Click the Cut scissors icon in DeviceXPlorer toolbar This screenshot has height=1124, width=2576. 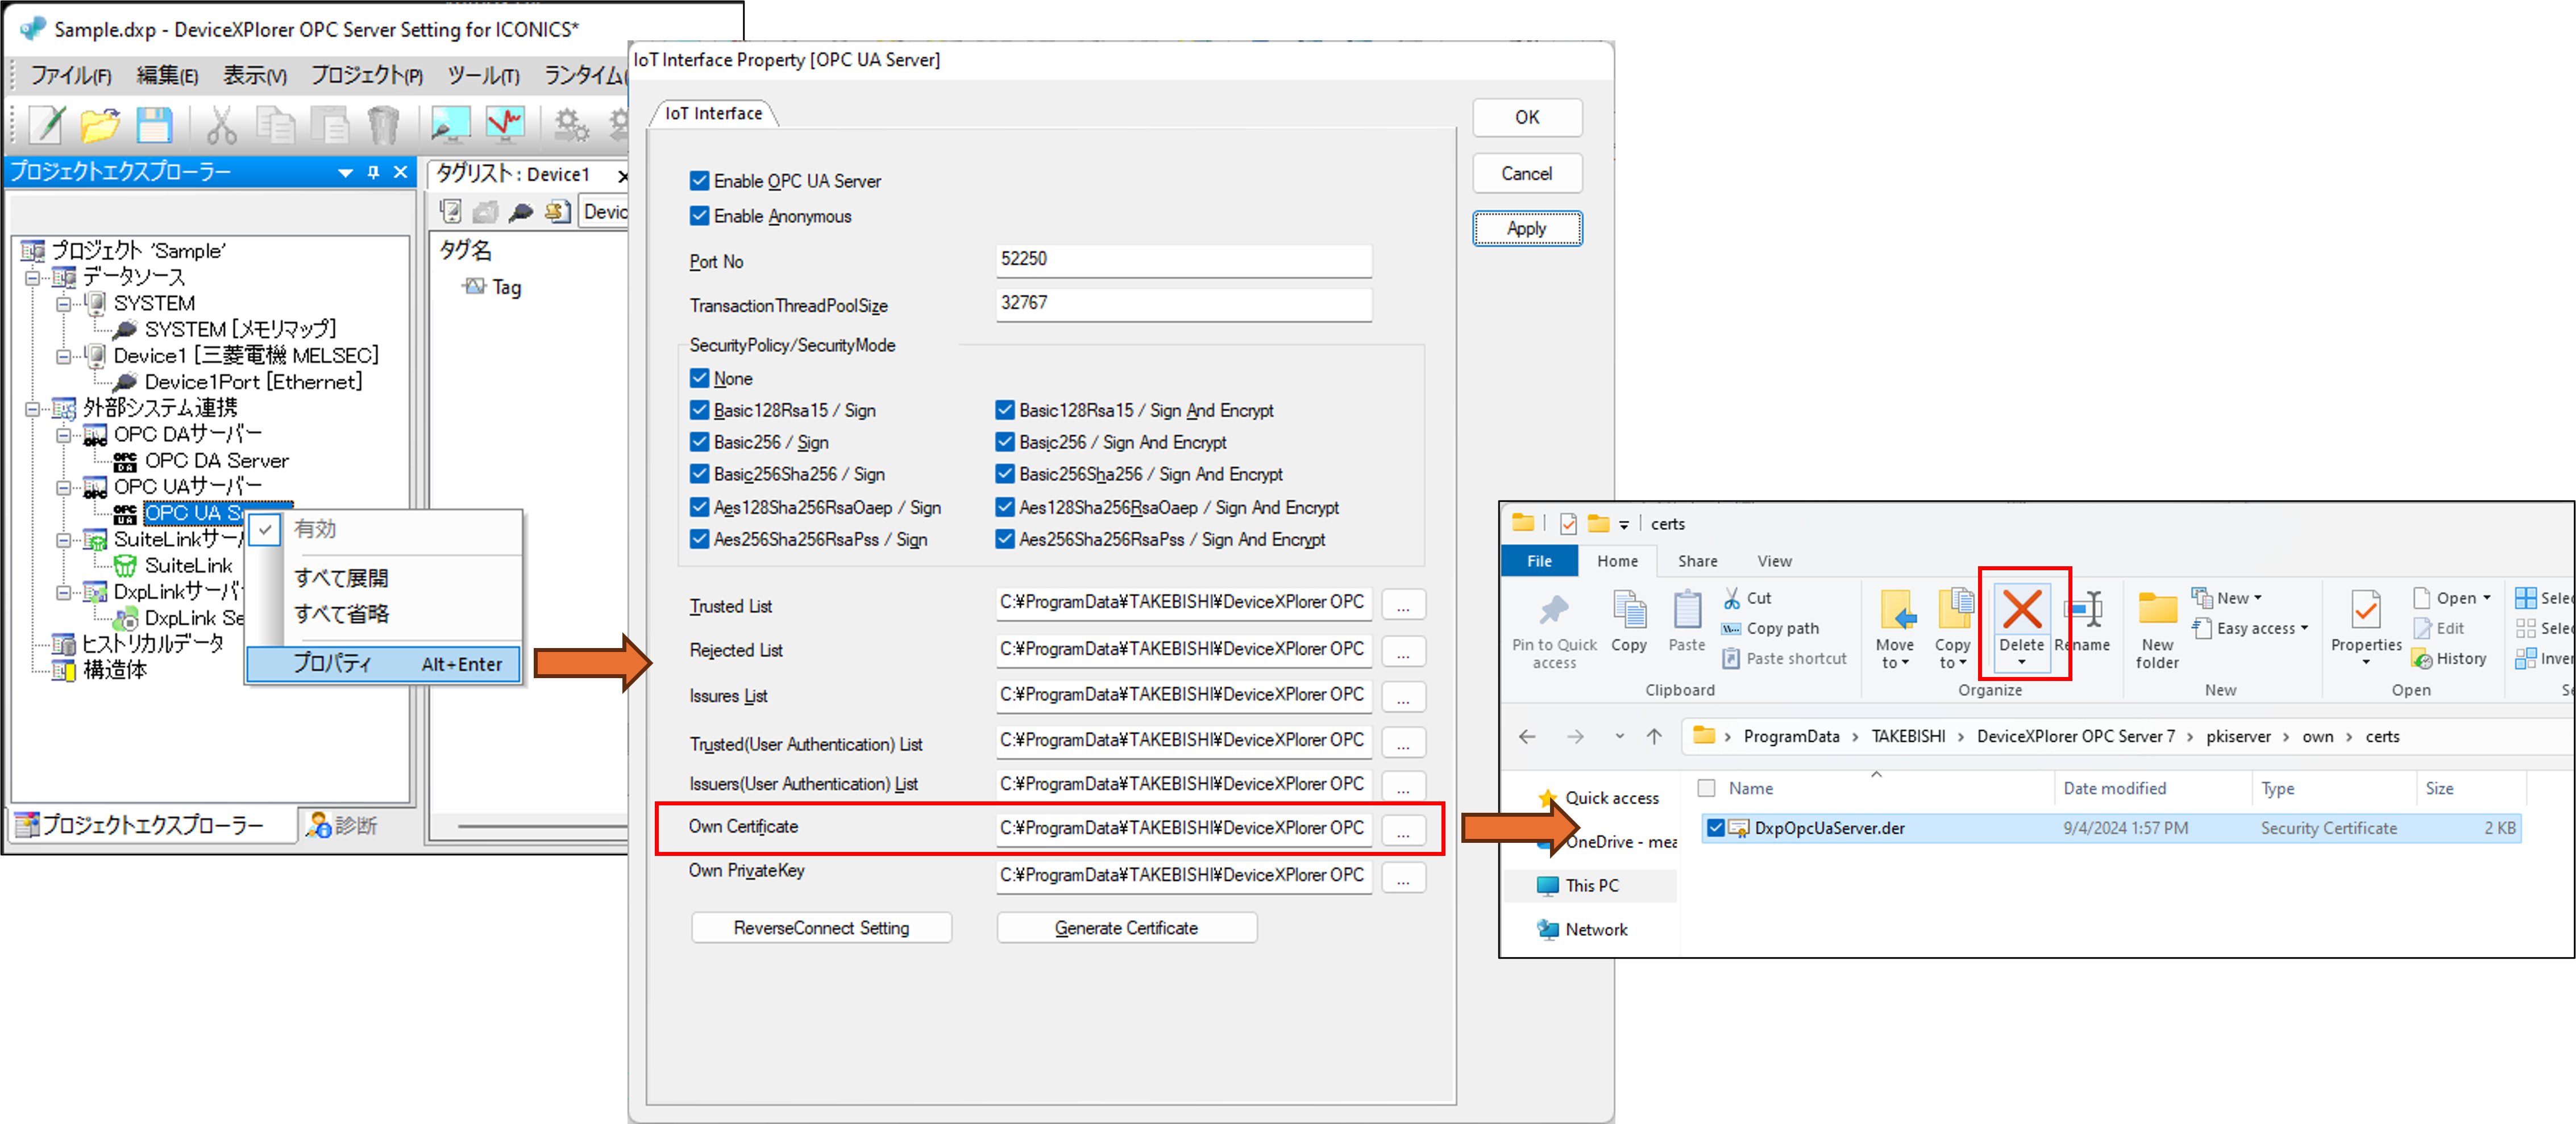pos(221,125)
